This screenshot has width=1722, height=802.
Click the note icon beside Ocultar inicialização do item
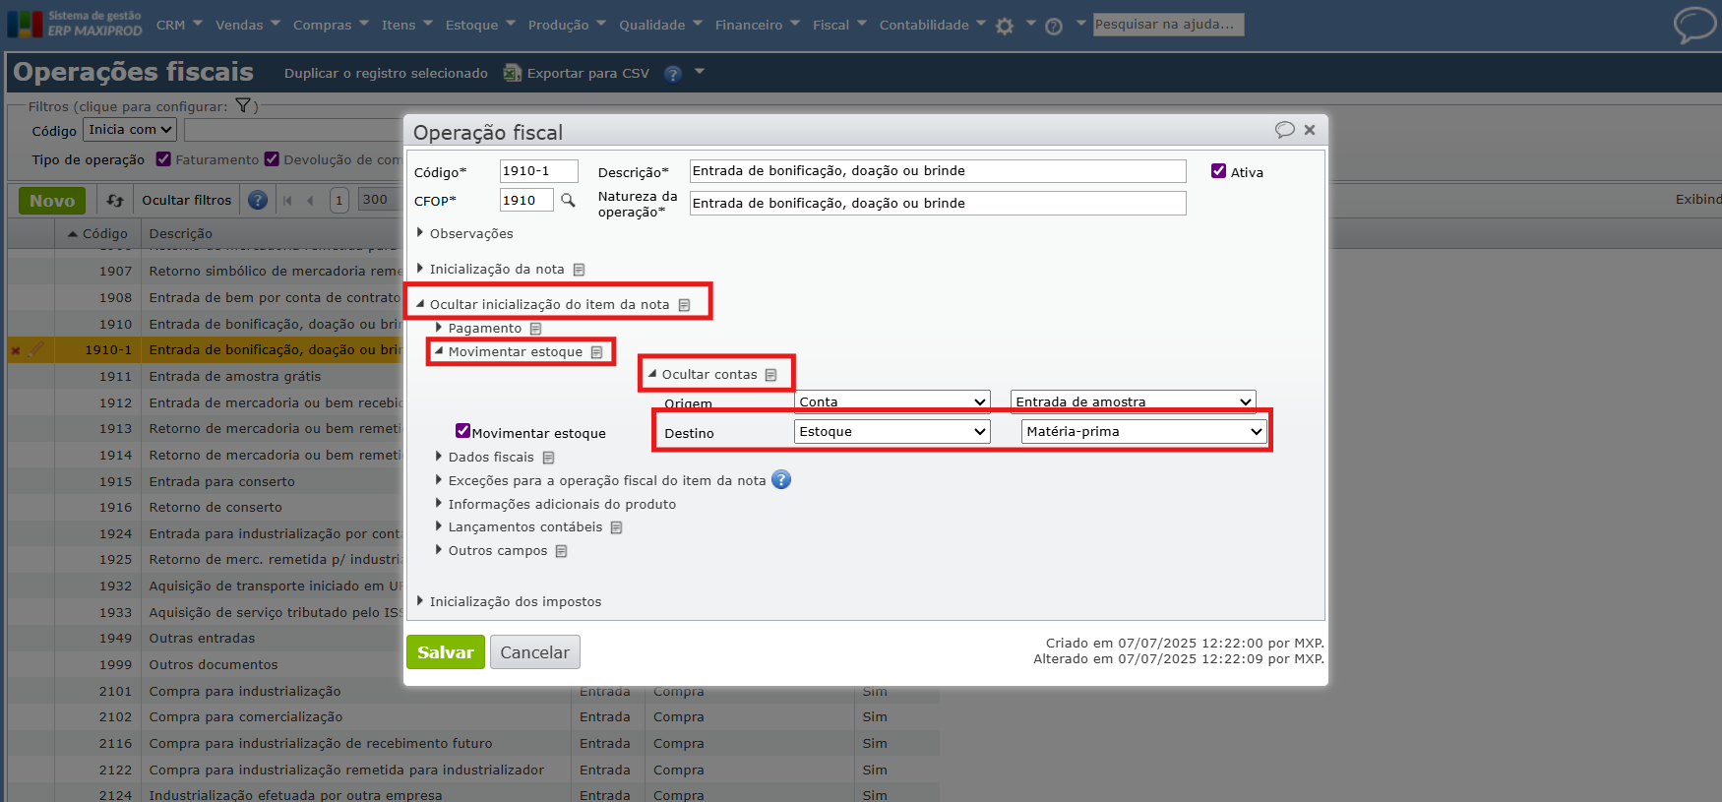(x=685, y=305)
